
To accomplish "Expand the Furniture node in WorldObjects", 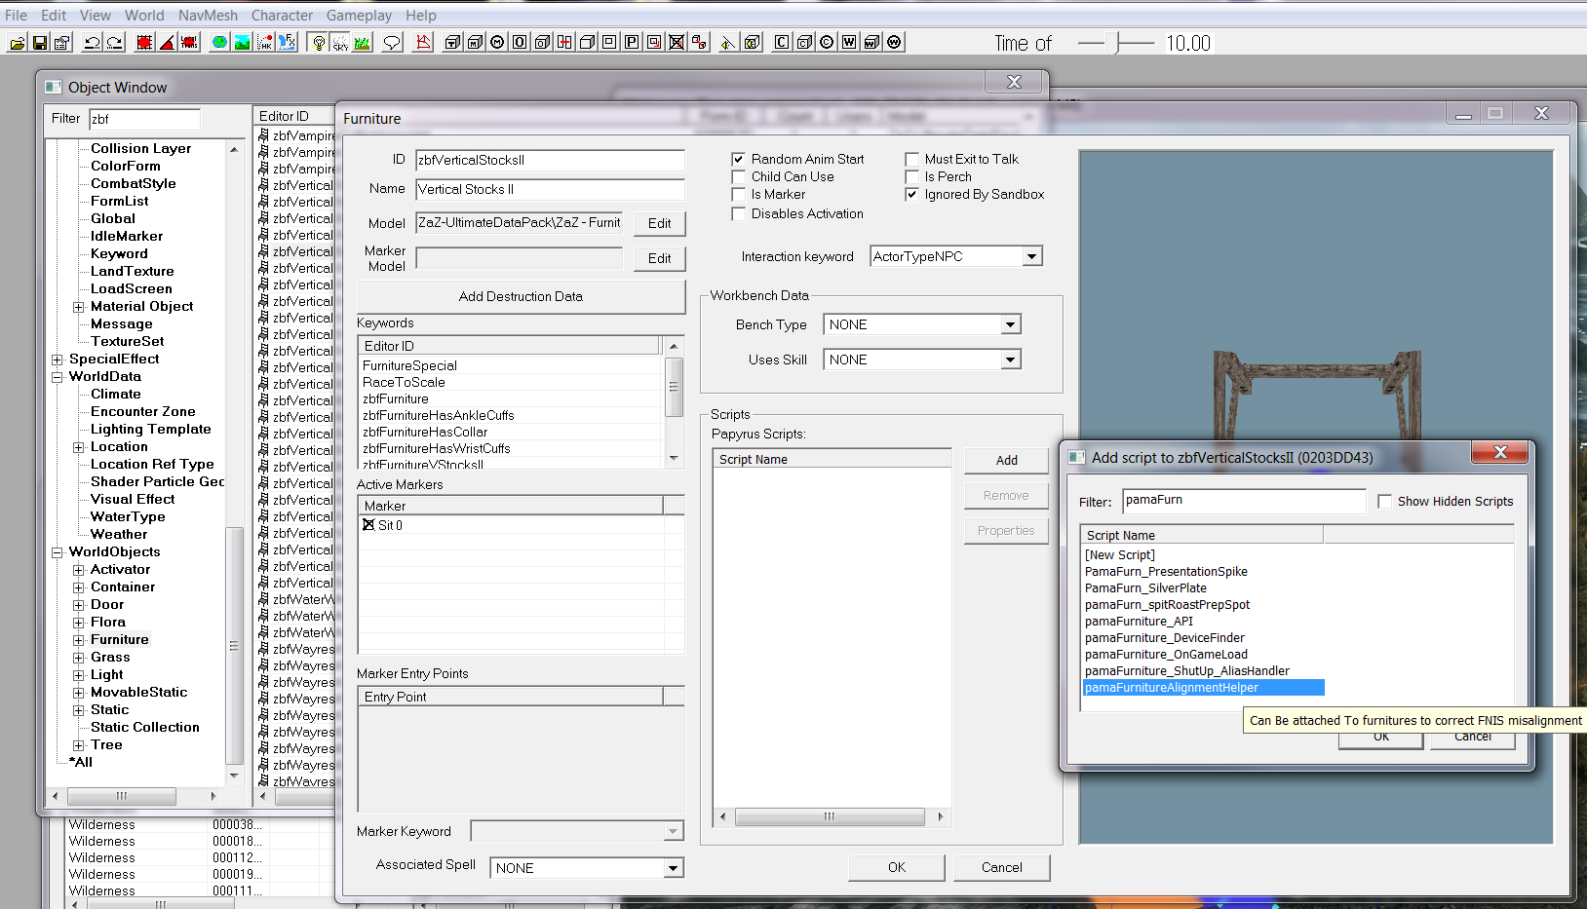I will click(x=78, y=639).
